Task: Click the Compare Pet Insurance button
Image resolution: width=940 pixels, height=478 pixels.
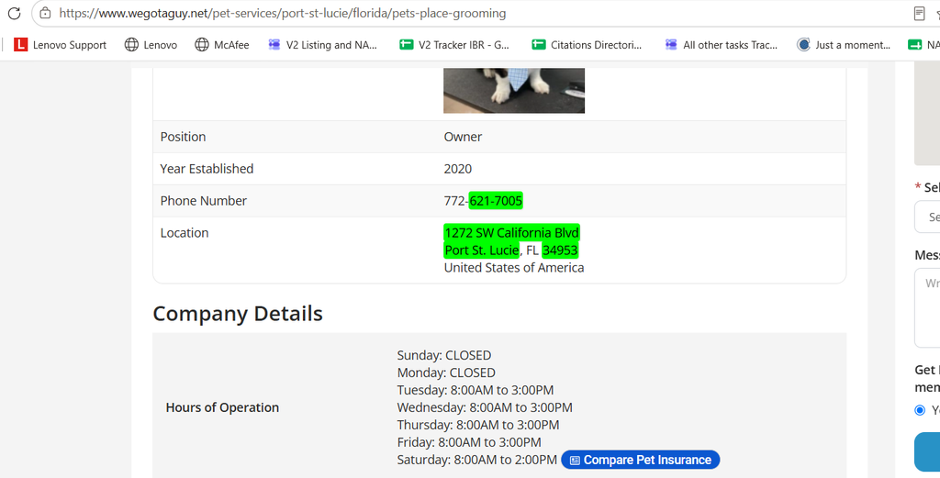Action: [x=640, y=460]
